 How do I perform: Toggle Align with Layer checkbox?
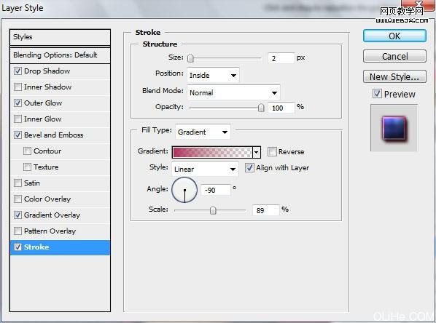(249, 168)
